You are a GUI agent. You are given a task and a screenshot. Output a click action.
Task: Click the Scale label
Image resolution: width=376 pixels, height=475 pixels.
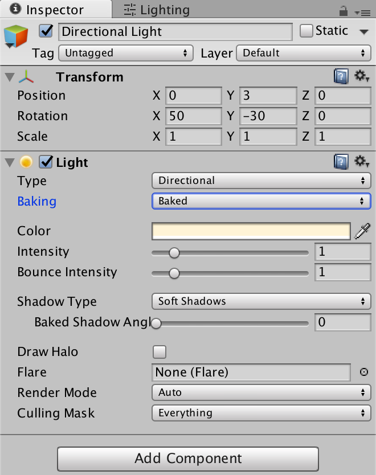(x=32, y=137)
